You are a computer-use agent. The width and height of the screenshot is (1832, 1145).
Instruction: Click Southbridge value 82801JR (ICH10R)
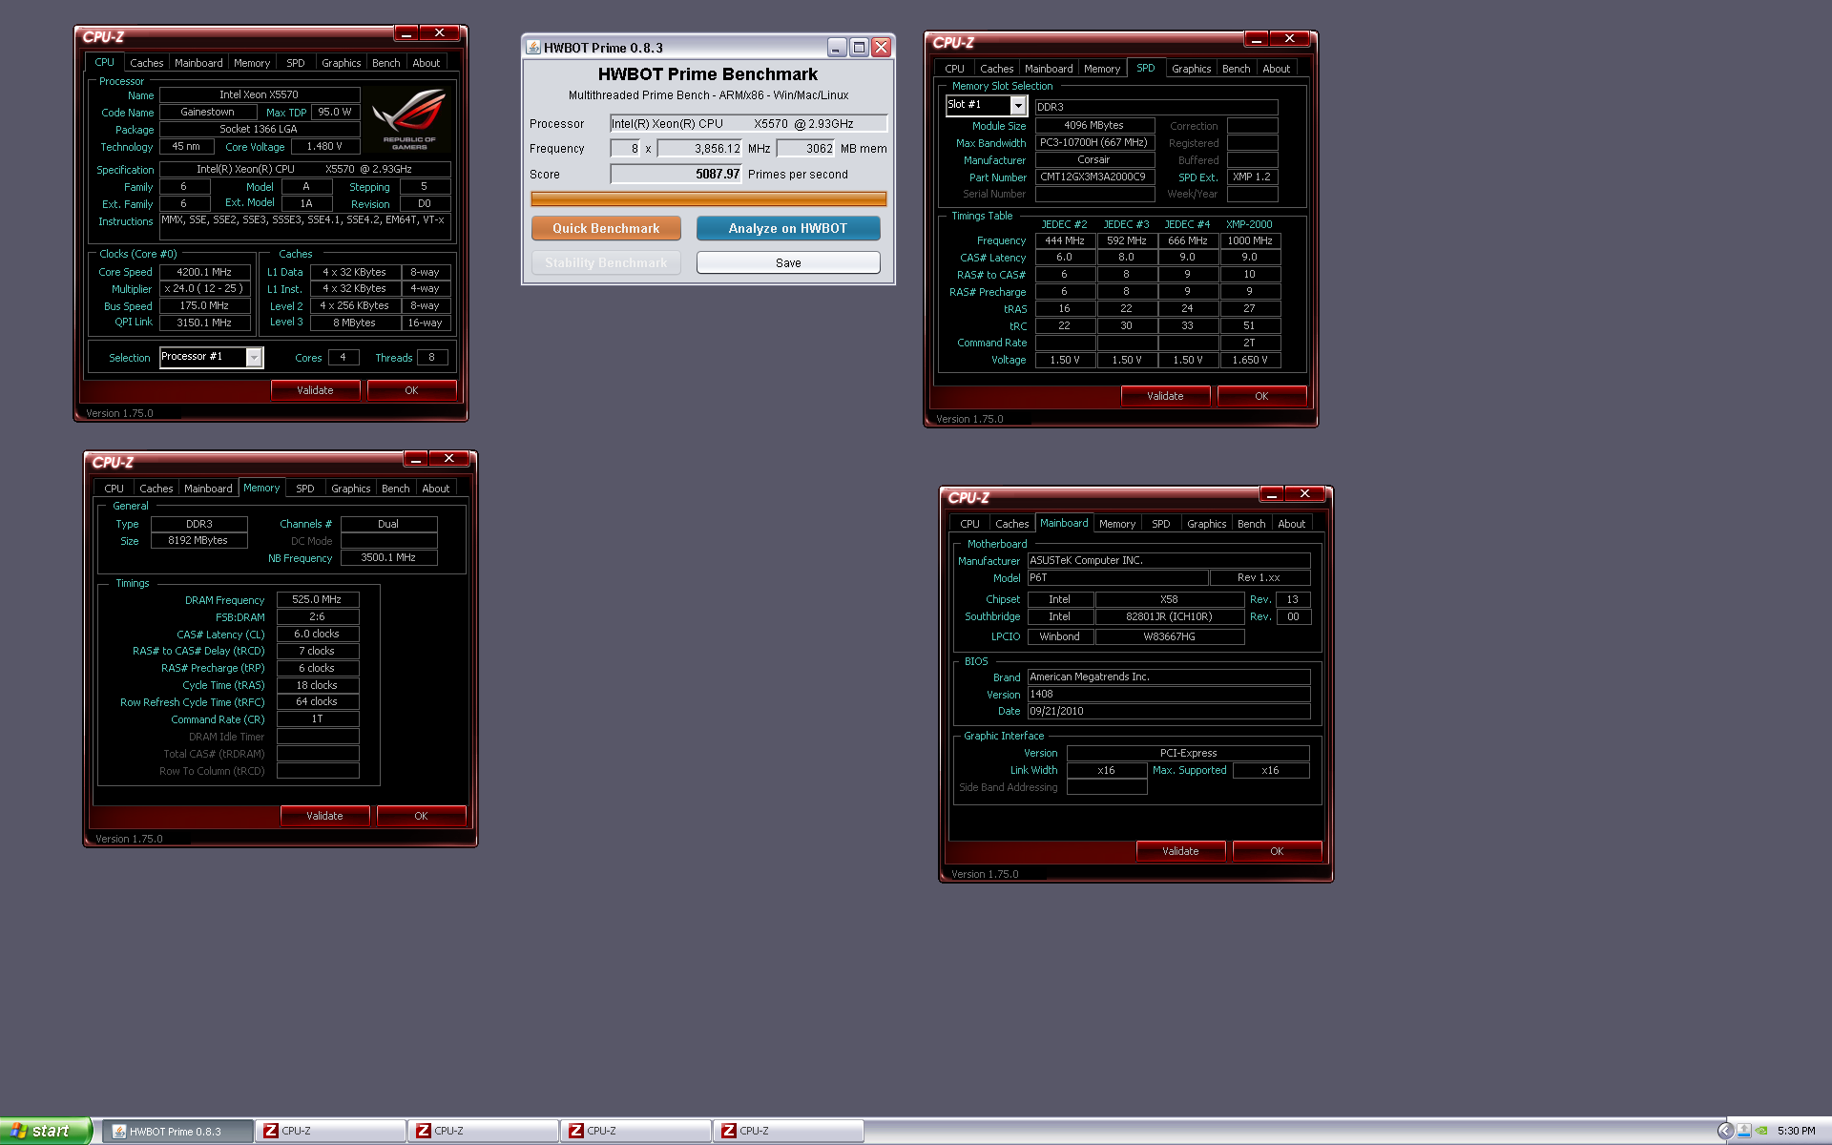pos(1170,617)
